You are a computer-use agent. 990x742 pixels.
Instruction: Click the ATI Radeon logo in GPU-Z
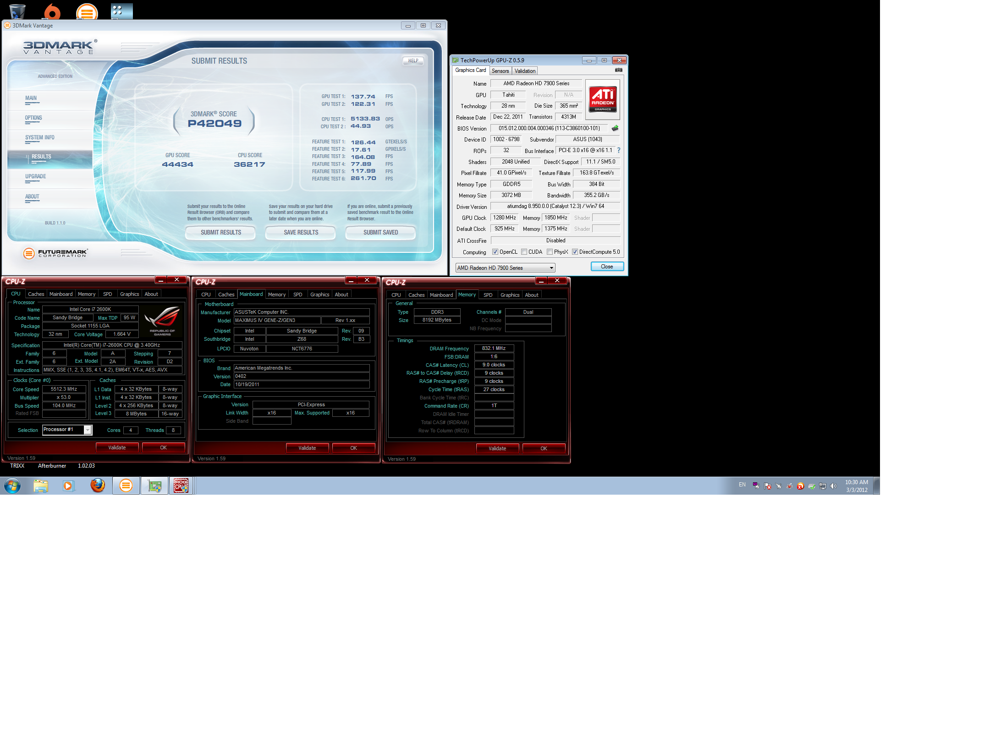click(603, 99)
